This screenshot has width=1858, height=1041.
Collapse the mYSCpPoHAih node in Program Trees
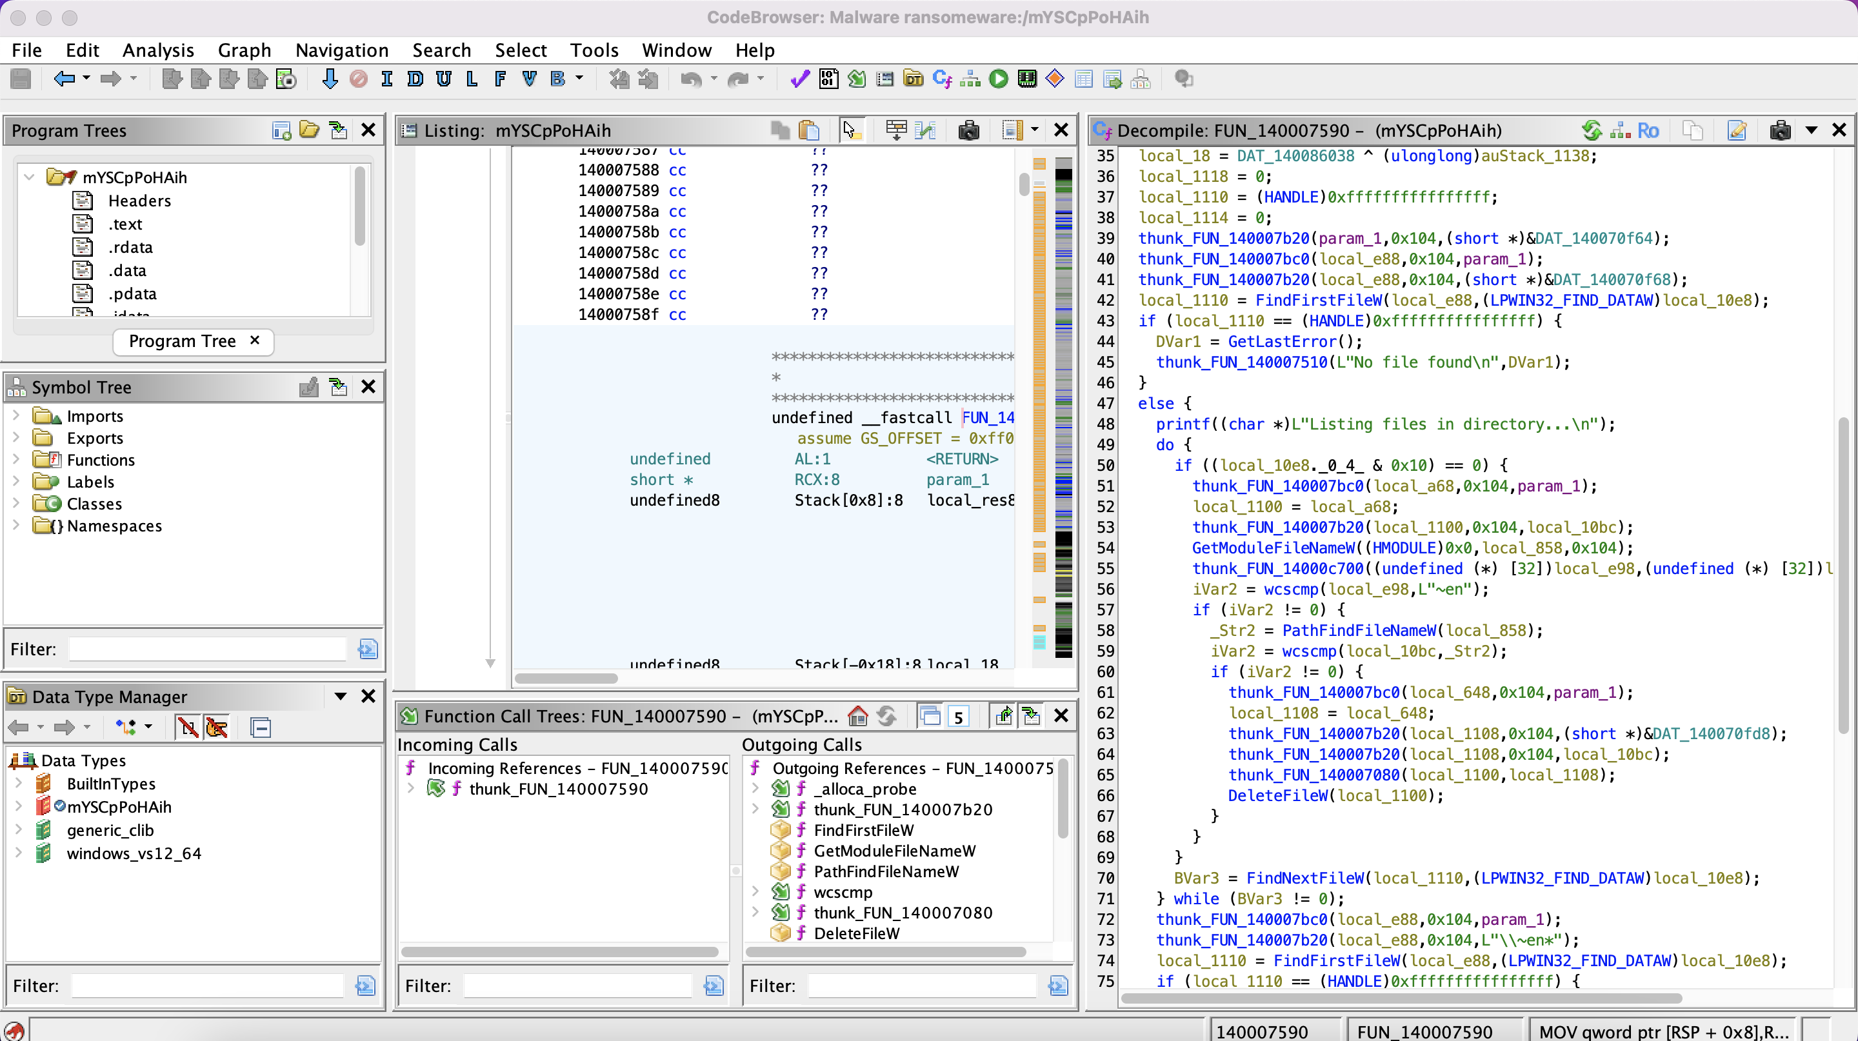(30, 177)
